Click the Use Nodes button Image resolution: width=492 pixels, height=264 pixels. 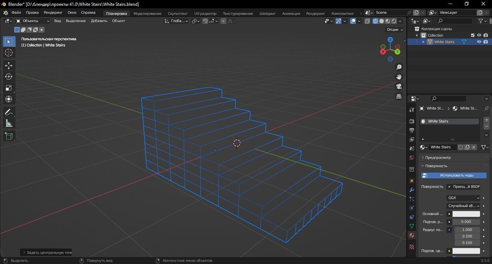pyautogui.click(x=454, y=176)
